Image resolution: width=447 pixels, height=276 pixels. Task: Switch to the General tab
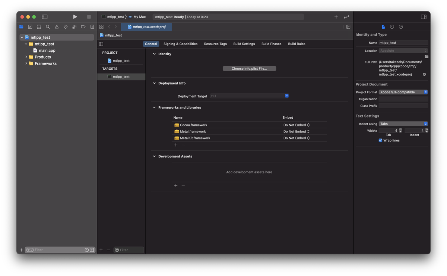[x=151, y=44]
